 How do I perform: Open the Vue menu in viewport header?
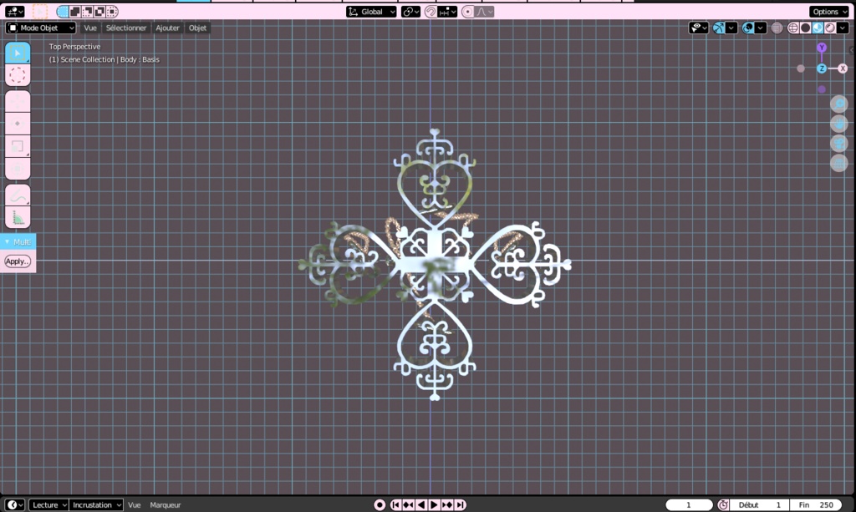[90, 28]
